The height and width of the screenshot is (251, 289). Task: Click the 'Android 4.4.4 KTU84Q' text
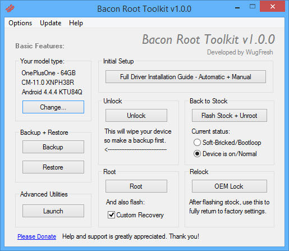[x=52, y=92]
